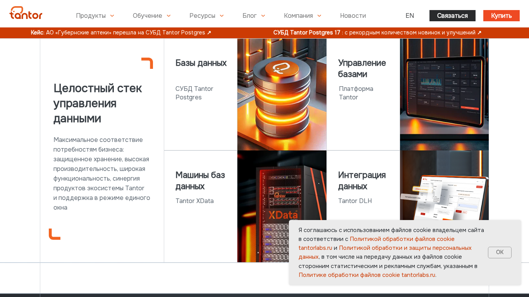Click the Связаться button
Image resolution: width=529 pixels, height=297 pixels.
[x=452, y=15]
